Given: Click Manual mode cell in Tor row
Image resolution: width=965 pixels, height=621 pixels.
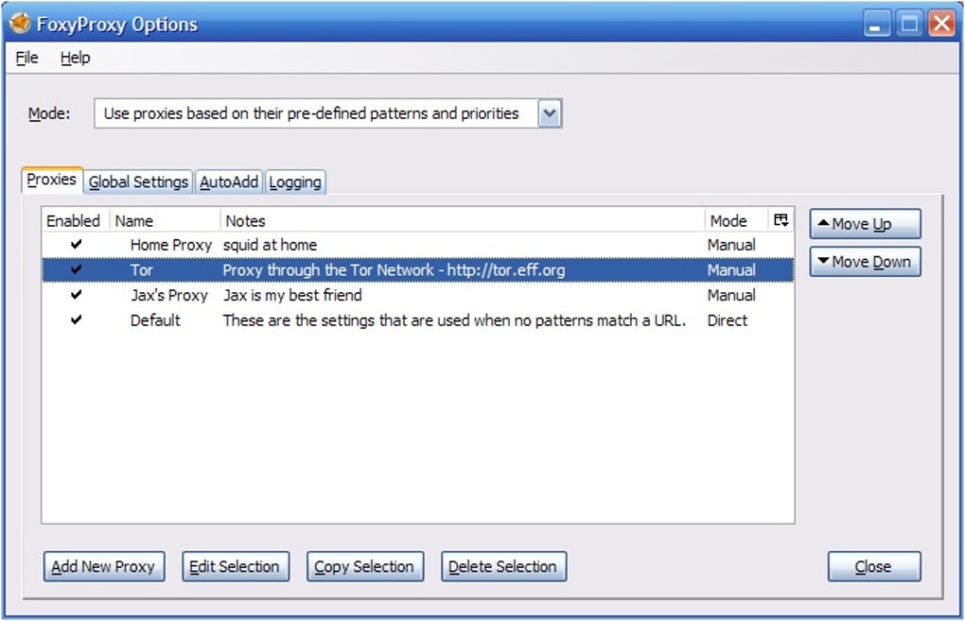Looking at the screenshot, I should (x=731, y=270).
